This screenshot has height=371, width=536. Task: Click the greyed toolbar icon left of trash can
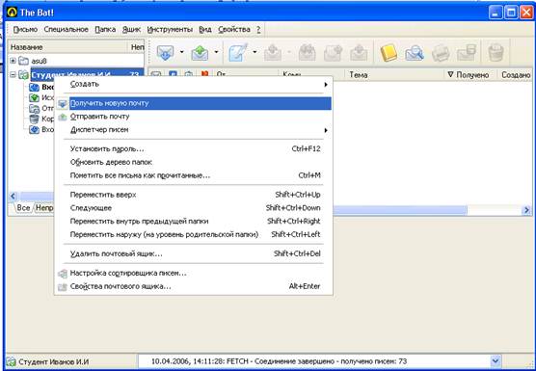point(467,53)
